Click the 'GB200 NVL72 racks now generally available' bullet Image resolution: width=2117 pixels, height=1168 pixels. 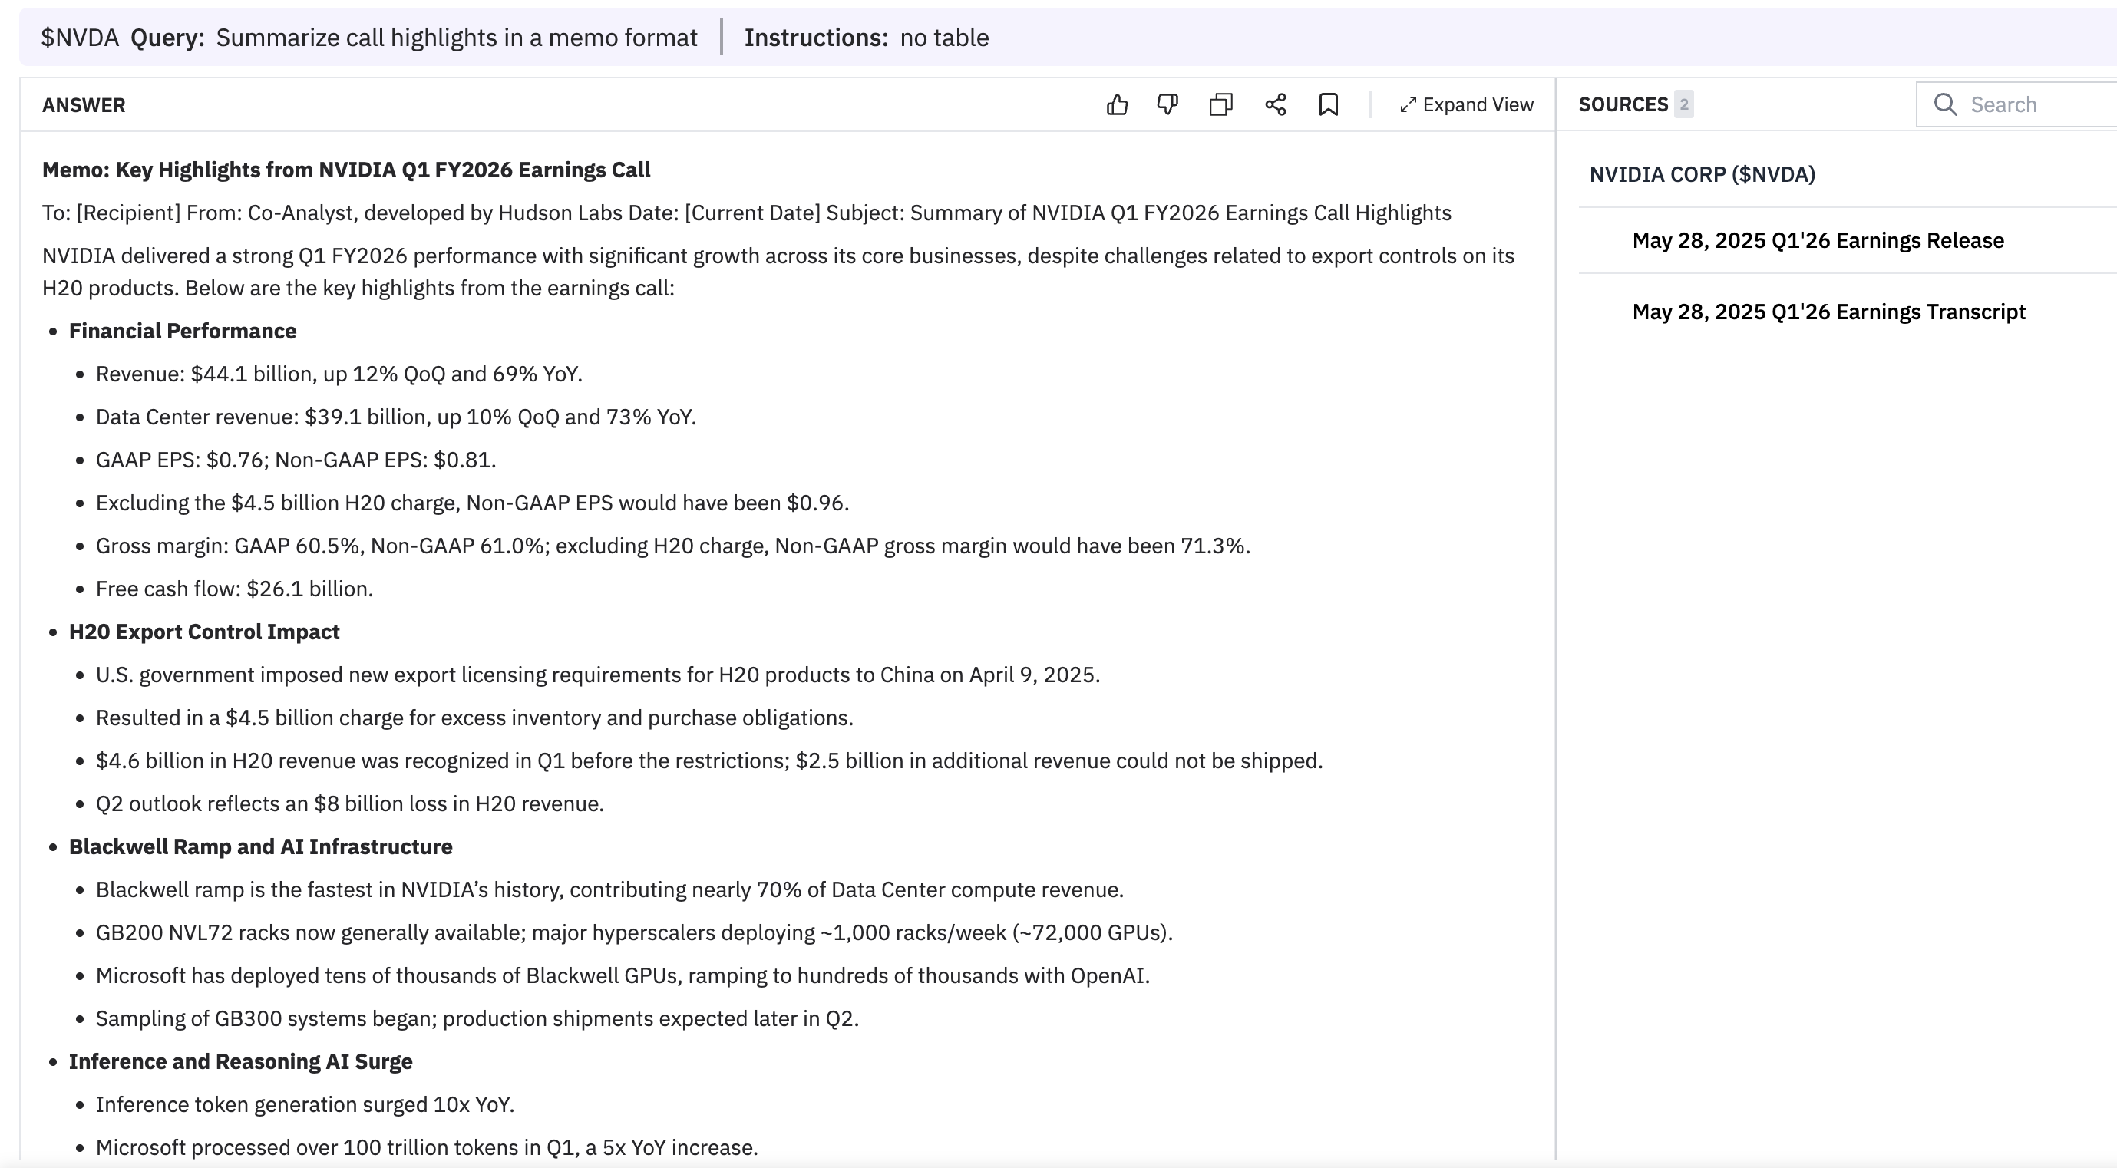click(x=635, y=932)
